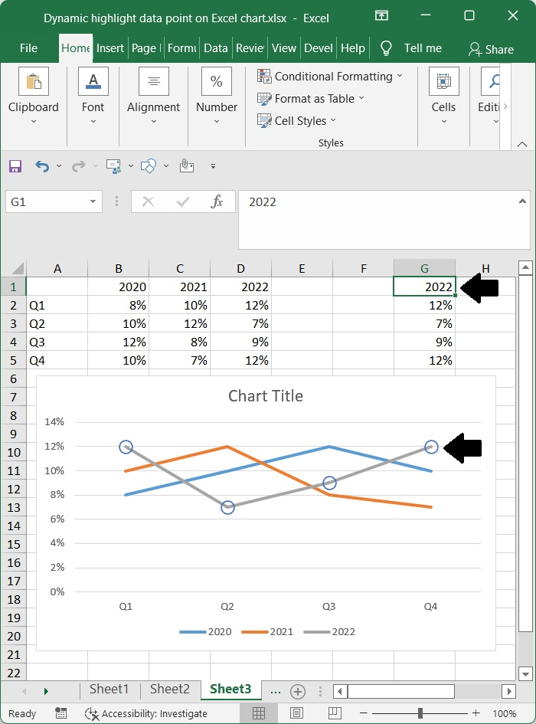Open the shapes dropdown arrow in quick toolbar

click(x=165, y=166)
